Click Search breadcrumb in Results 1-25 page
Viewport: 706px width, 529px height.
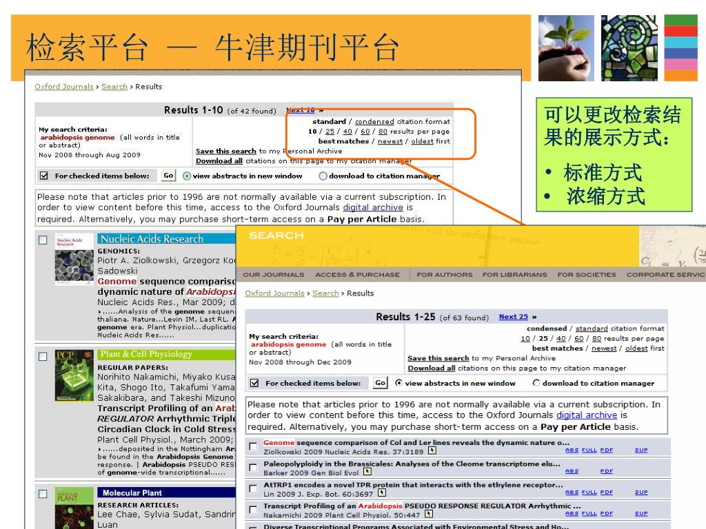pos(325,293)
